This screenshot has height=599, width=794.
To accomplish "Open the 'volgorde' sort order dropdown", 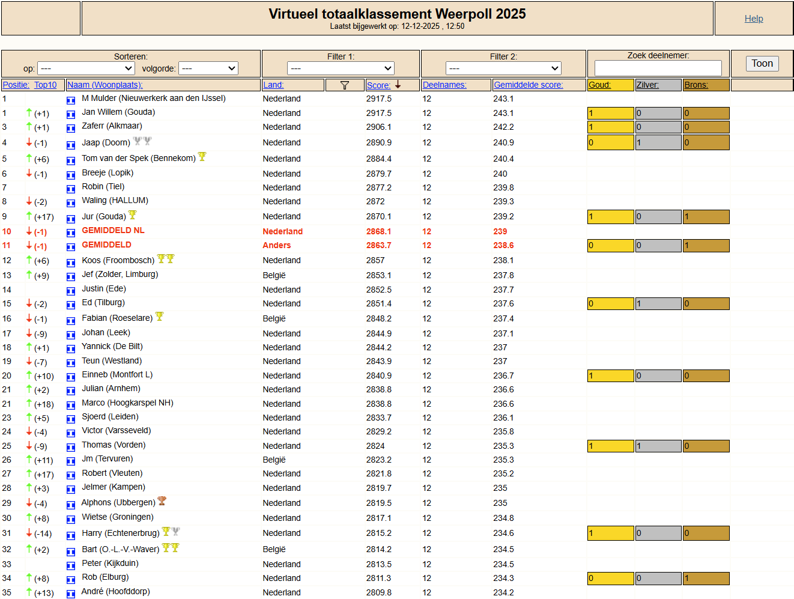I will click(x=208, y=68).
